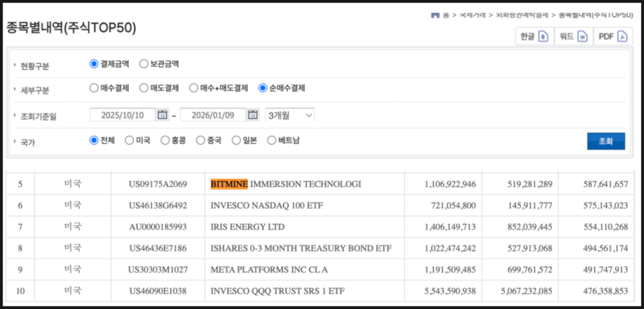Select 일본 country filter
Viewport: 644px width, 309px height.
(x=236, y=141)
